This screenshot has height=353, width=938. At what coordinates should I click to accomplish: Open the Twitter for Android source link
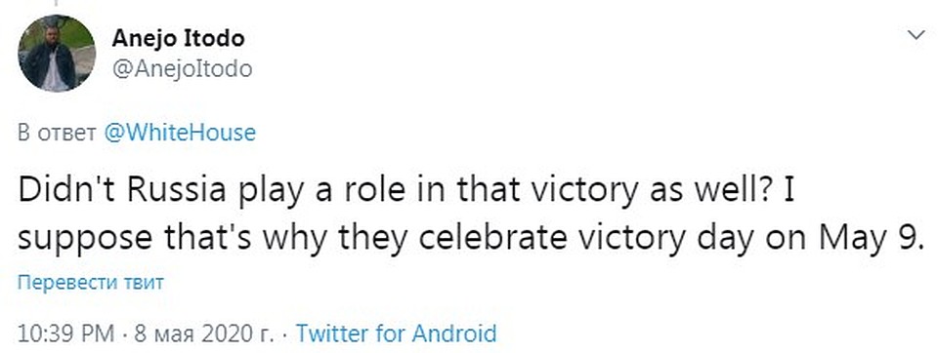[397, 333]
